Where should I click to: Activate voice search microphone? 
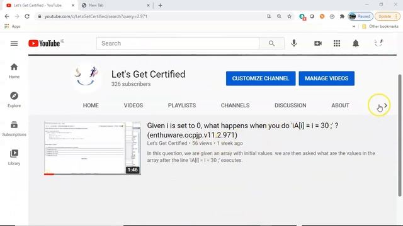(x=294, y=43)
